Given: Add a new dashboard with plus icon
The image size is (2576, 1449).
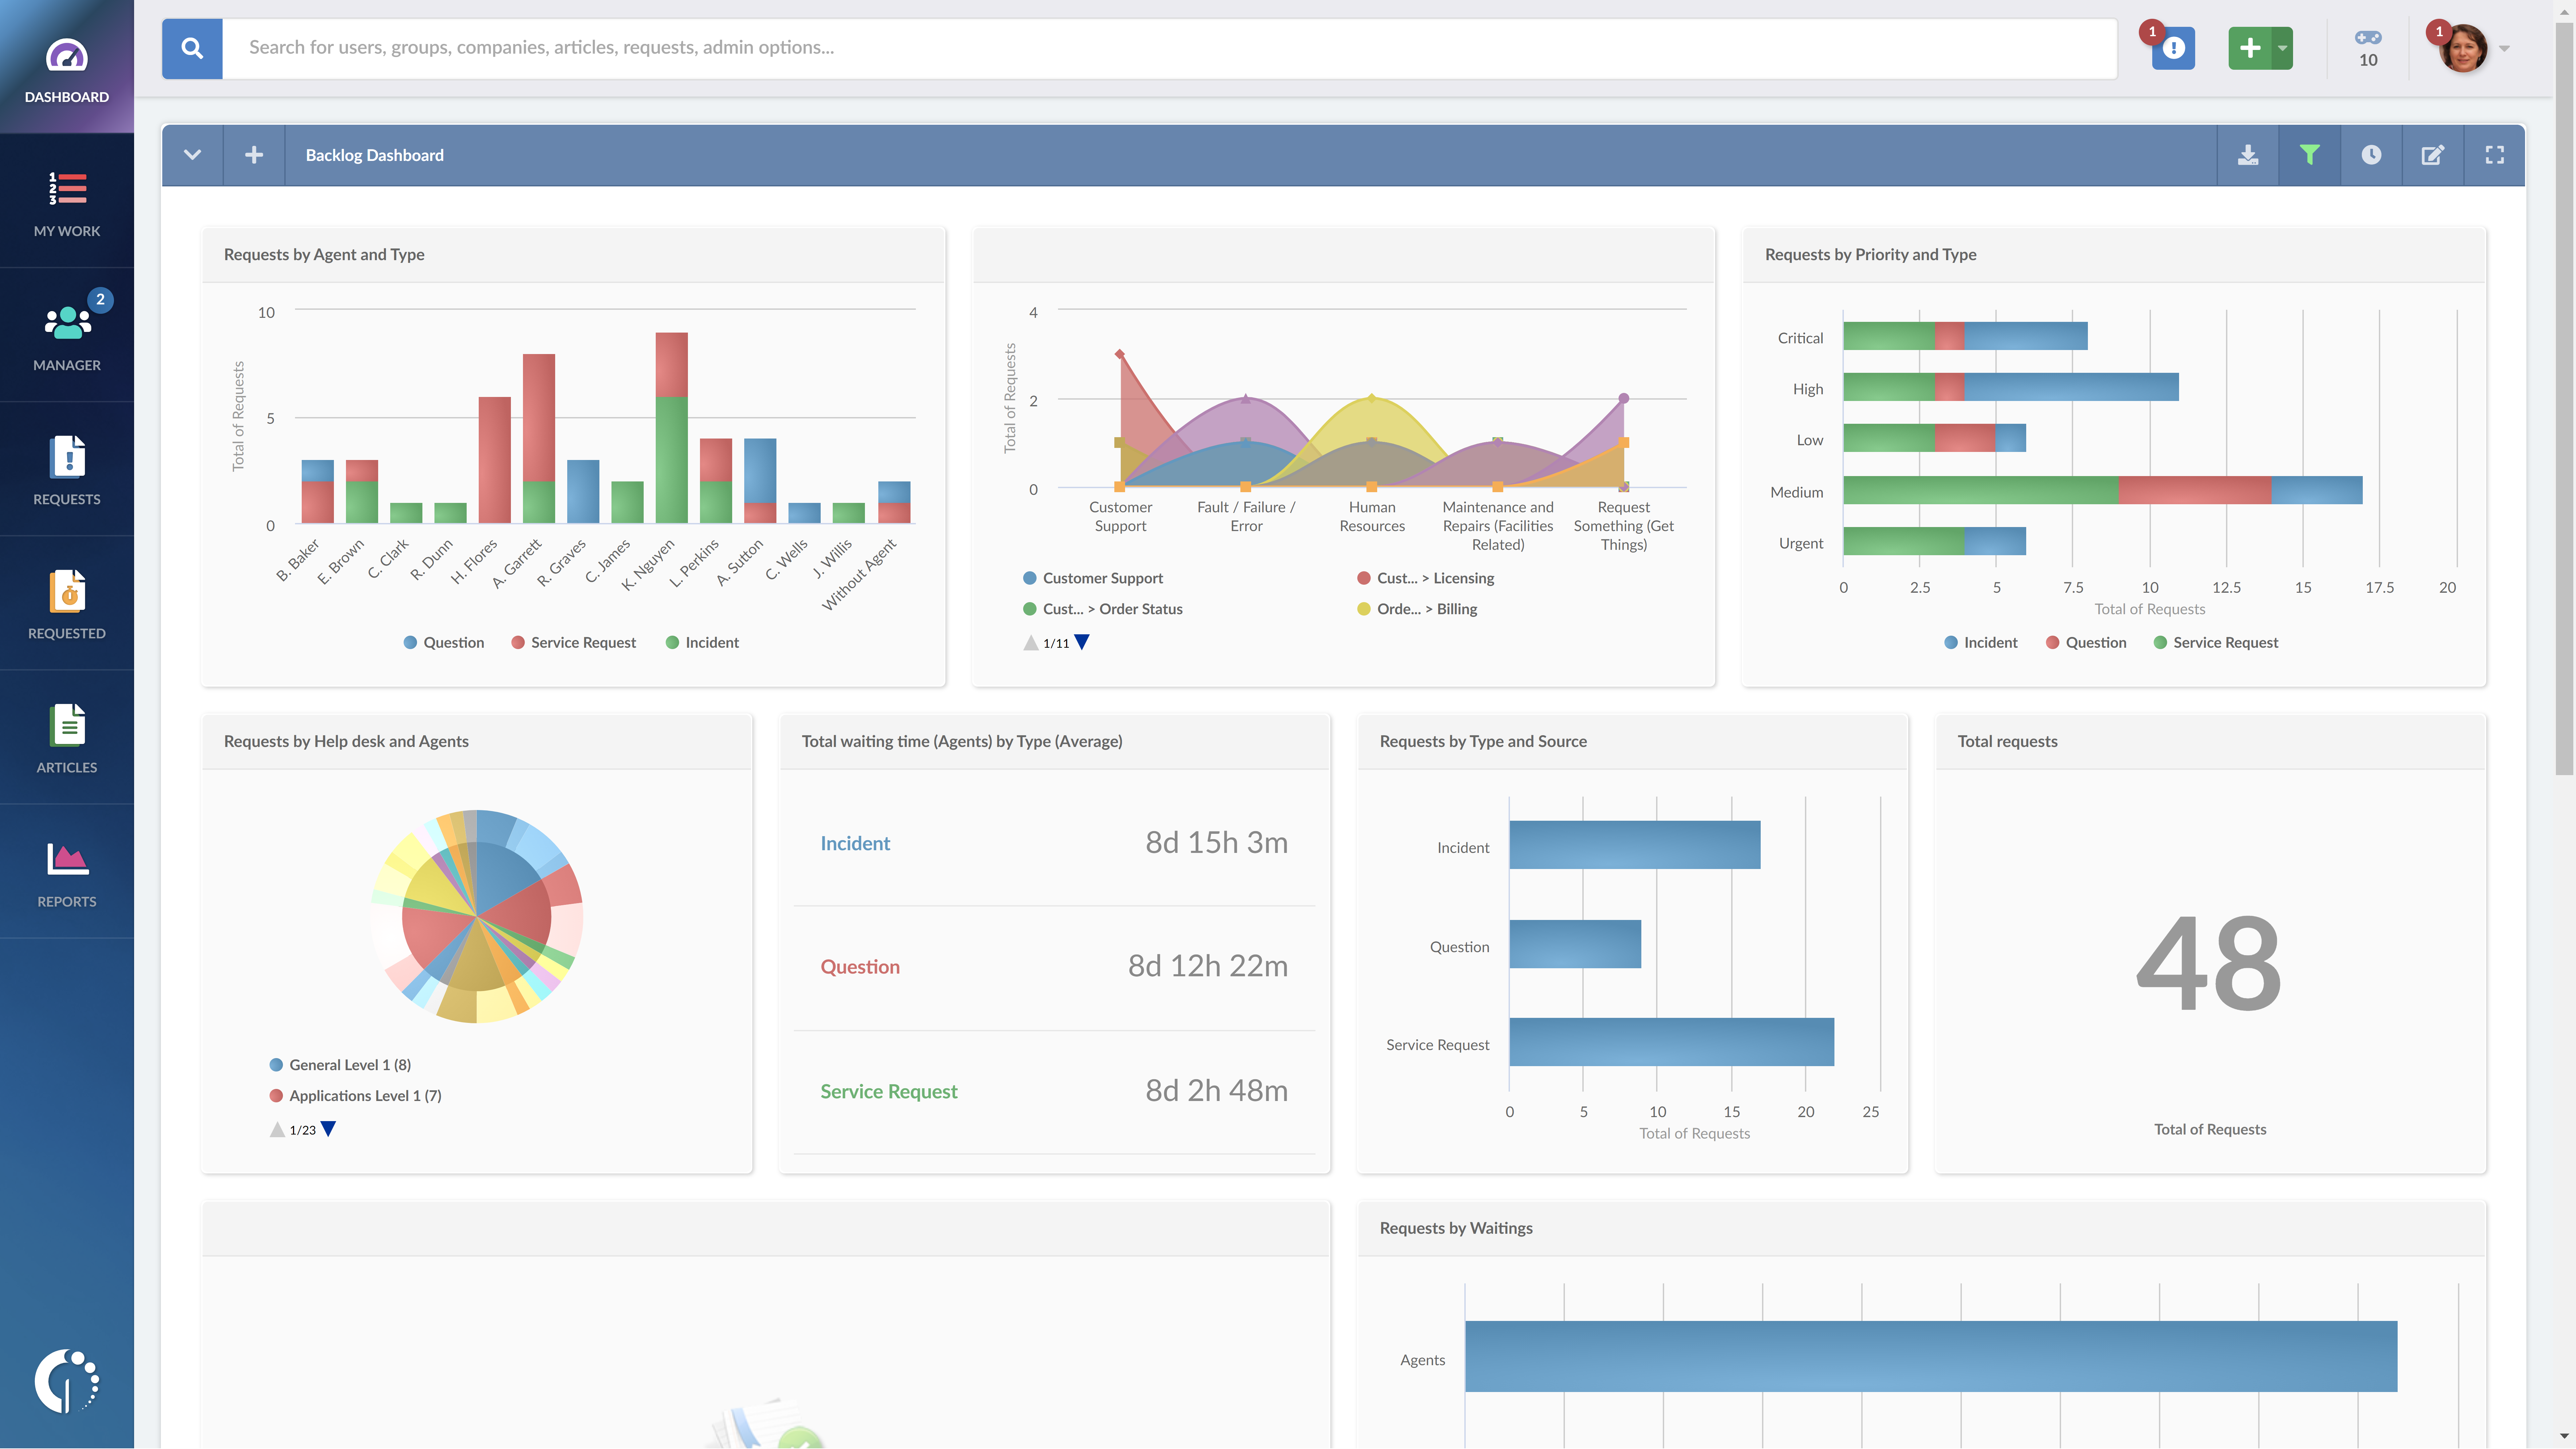Looking at the screenshot, I should click(254, 155).
